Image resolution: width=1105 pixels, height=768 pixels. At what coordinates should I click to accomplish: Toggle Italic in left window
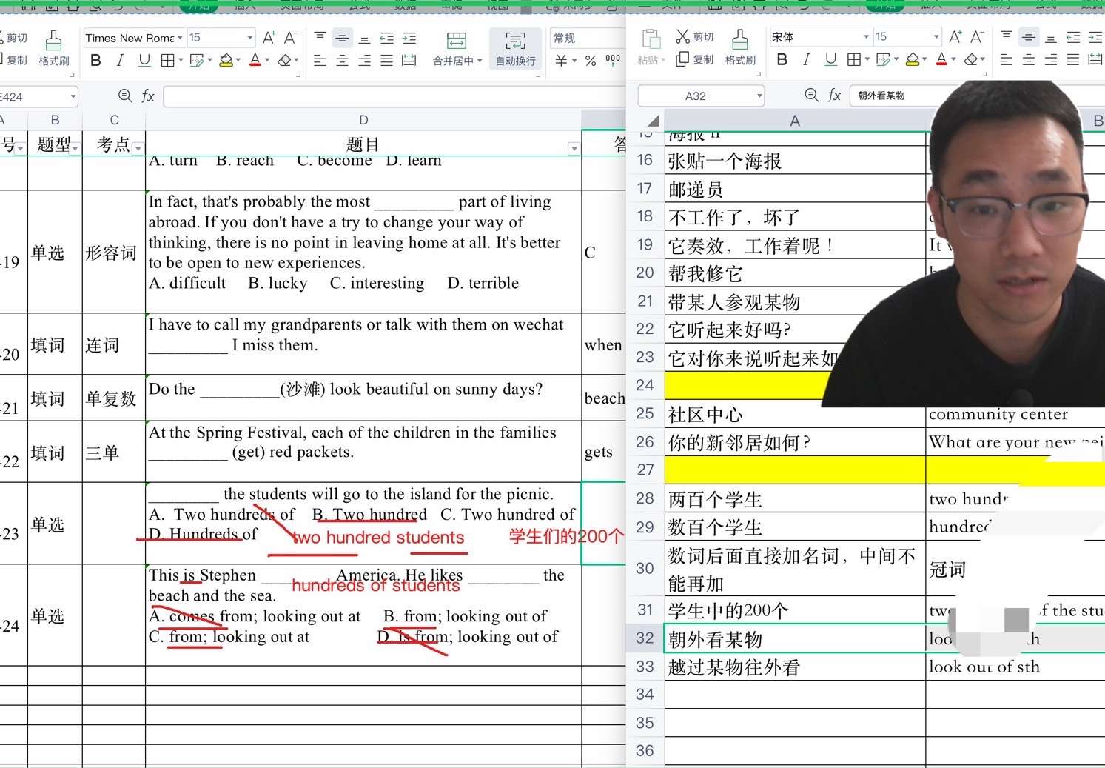(x=120, y=61)
